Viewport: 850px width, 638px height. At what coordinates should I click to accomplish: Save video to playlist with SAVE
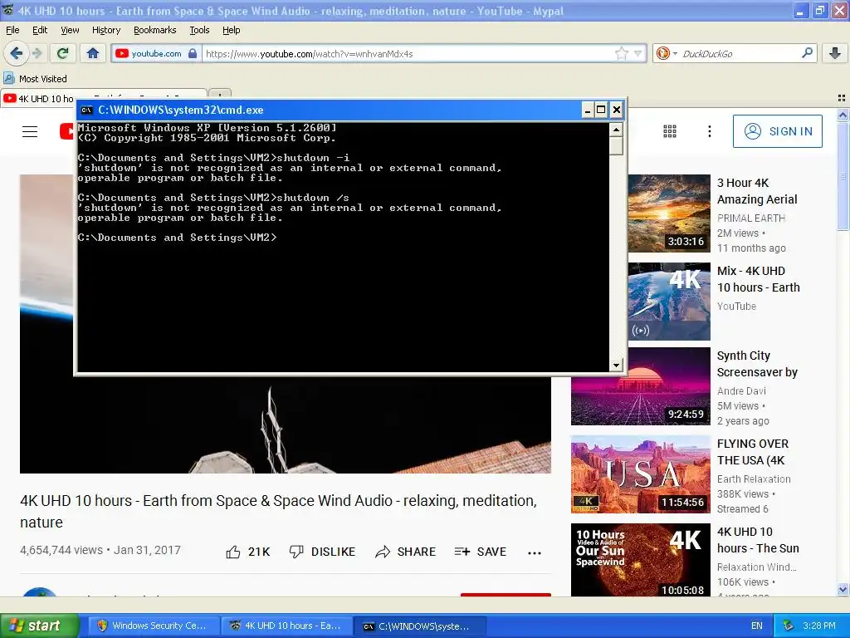(x=481, y=552)
